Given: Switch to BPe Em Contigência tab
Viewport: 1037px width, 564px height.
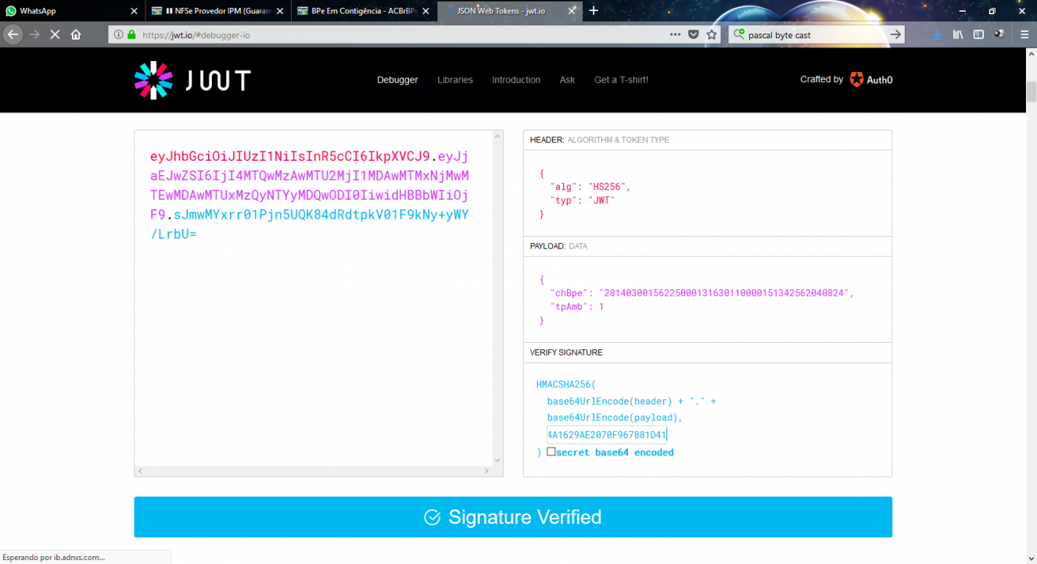Looking at the screenshot, I should tap(364, 11).
